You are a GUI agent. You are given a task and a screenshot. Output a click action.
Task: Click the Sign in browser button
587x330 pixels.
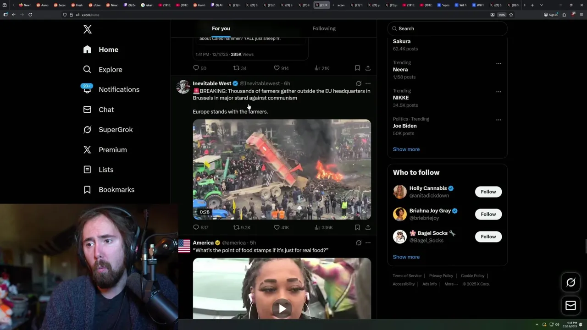pos(551,15)
